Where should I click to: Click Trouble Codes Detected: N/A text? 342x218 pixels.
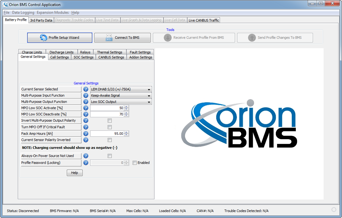point(247,211)
